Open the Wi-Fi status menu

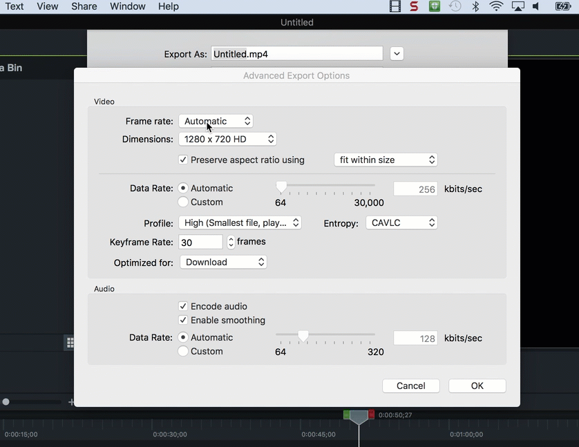tap(496, 6)
